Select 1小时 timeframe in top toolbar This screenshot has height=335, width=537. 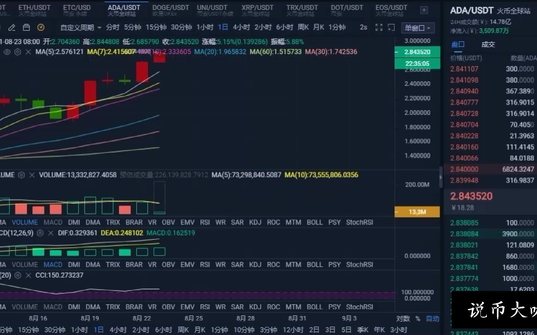click(x=205, y=28)
